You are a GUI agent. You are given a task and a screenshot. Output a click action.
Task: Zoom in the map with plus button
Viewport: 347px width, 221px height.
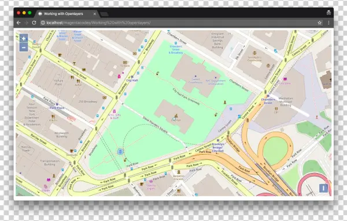[x=24, y=39]
